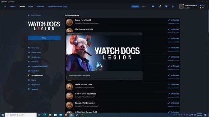
Task: Open Steam from the taskbar
Action: tap(77, 115)
